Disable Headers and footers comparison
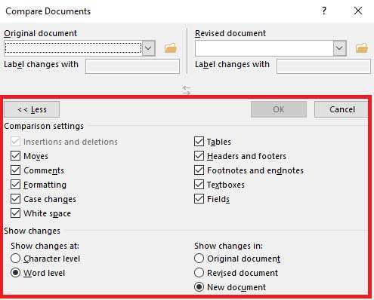 pyautogui.click(x=199, y=156)
